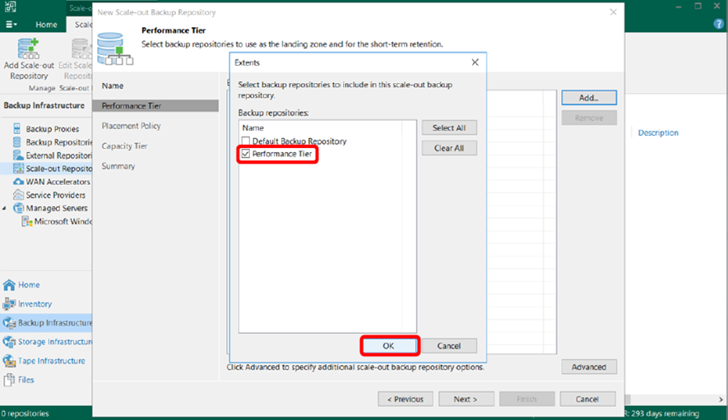Click the Select All button
Screen dimensions: 728x420
point(449,127)
